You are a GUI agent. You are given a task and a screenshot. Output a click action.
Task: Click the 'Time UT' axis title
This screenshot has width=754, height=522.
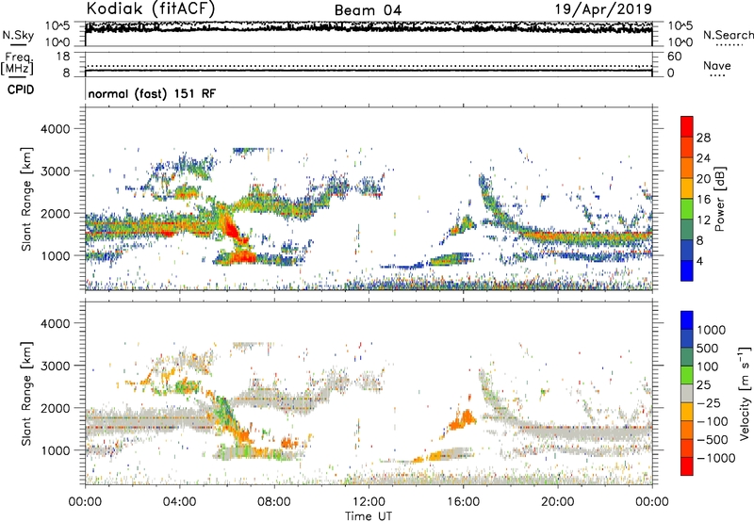[x=369, y=516]
